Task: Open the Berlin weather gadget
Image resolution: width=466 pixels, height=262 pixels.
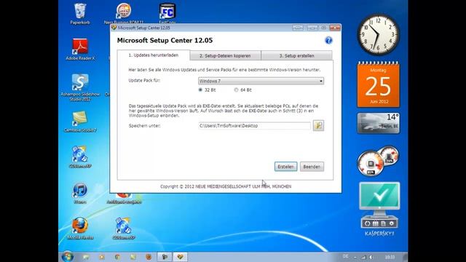Action: coord(379,123)
